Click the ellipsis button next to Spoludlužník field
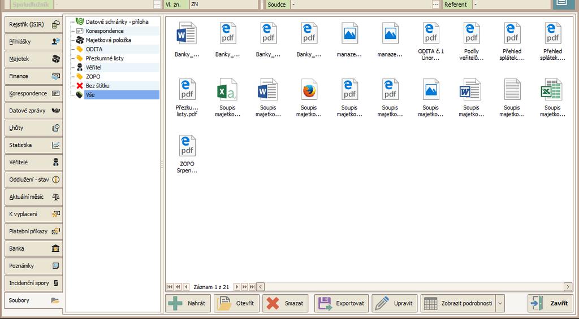This screenshot has height=319, width=579. click(157, 5)
